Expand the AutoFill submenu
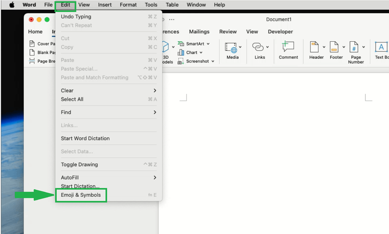 tap(109, 178)
